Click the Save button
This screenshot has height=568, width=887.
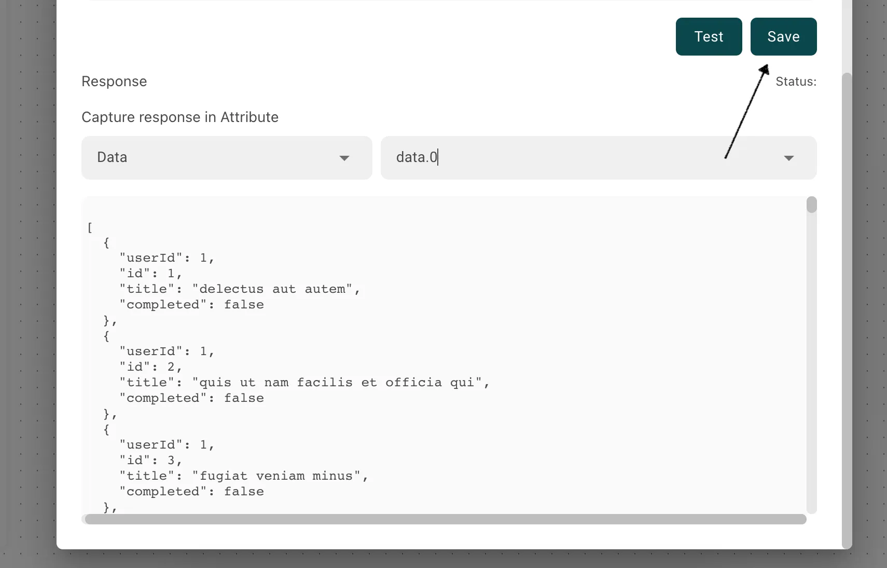click(x=783, y=36)
